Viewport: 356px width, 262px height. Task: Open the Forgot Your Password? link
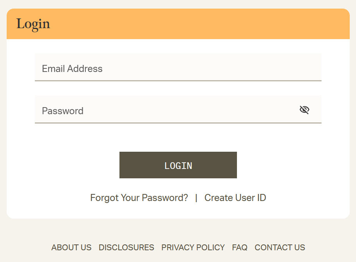pyautogui.click(x=139, y=198)
